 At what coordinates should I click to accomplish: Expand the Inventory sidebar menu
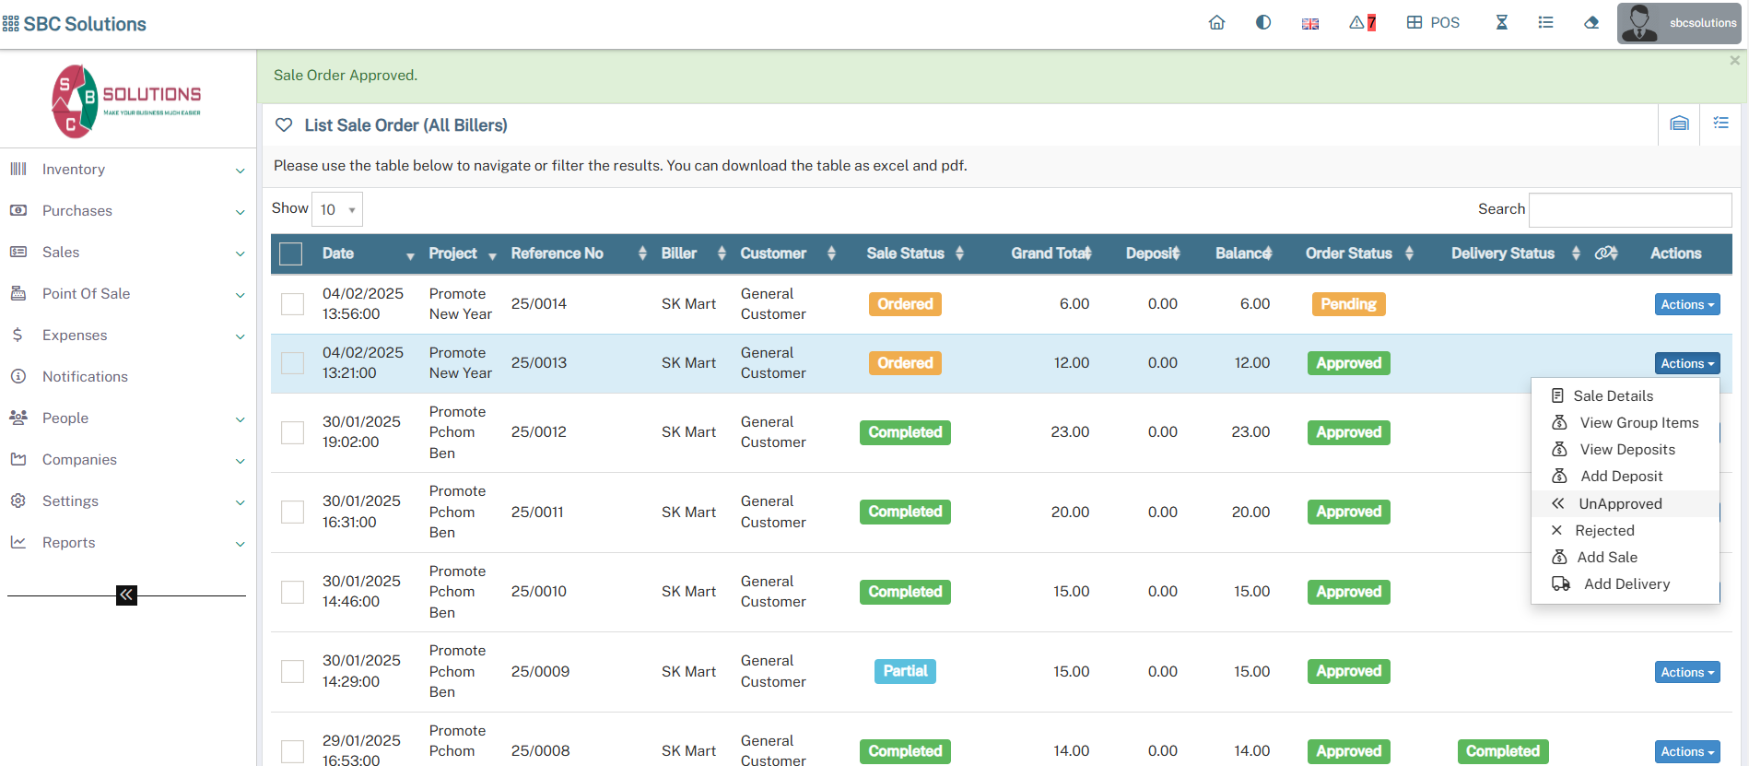pyautogui.click(x=127, y=170)
